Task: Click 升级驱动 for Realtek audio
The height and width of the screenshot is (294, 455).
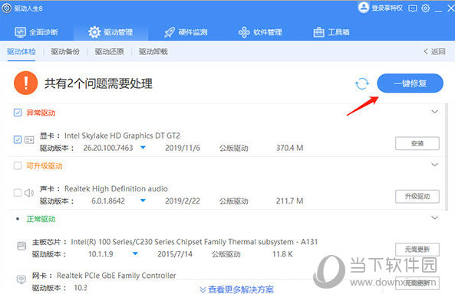Action: coord(417,197)
